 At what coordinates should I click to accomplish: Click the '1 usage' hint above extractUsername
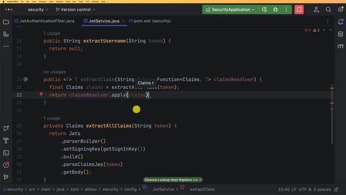[52, 33]
